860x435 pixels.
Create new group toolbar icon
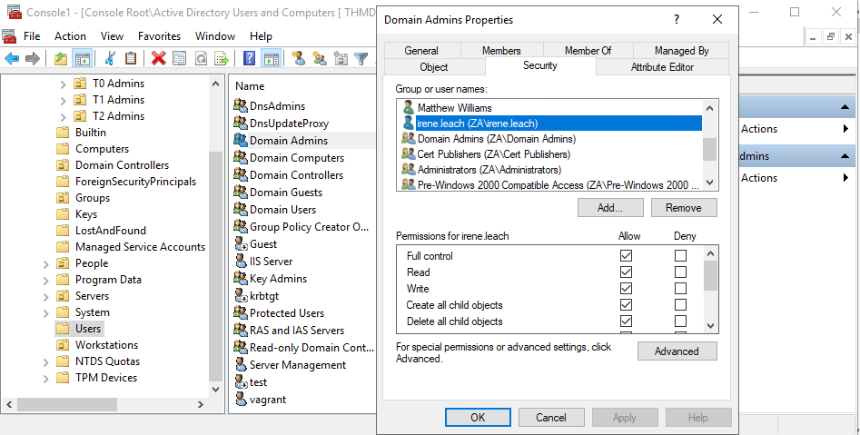[x=320, y=58]
